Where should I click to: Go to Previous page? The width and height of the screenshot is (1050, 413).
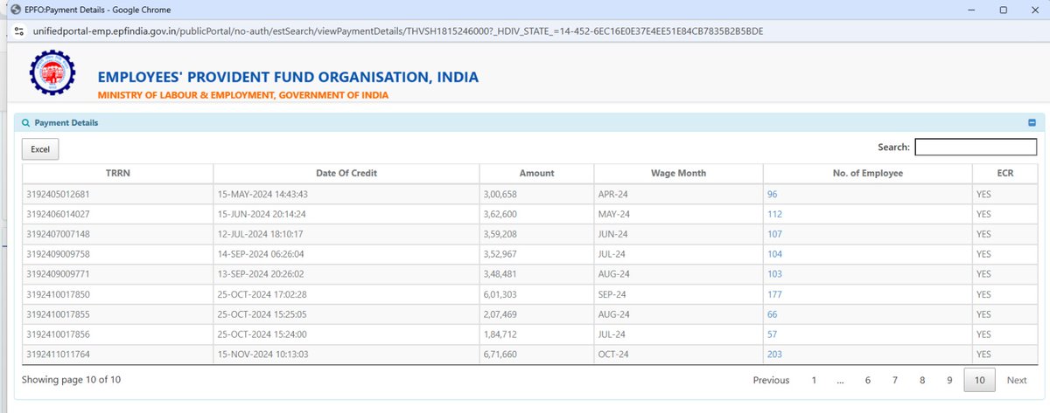tap(771, 380)
